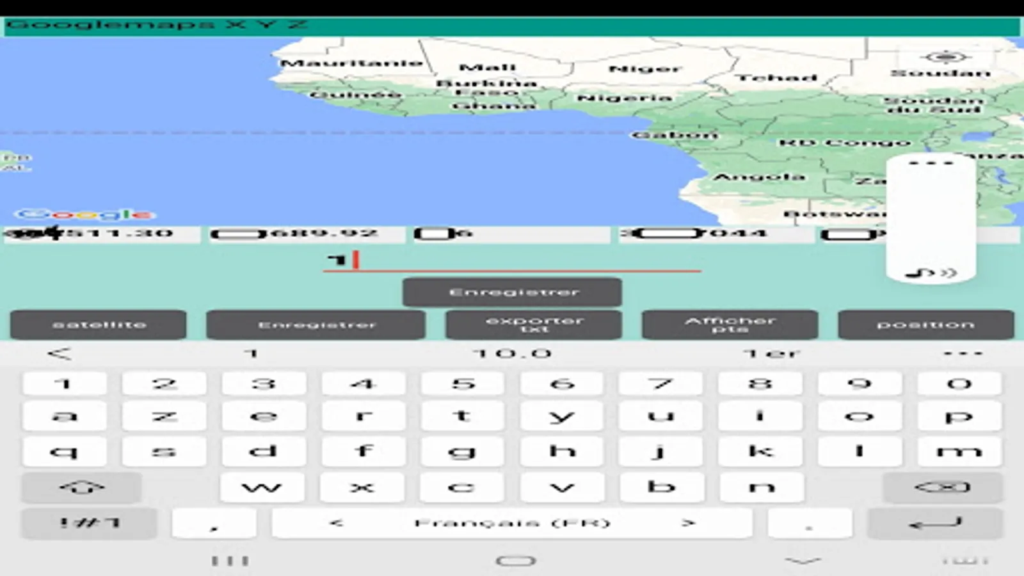Tap the Android home button

pyautogui.click(x=516, y=561)
